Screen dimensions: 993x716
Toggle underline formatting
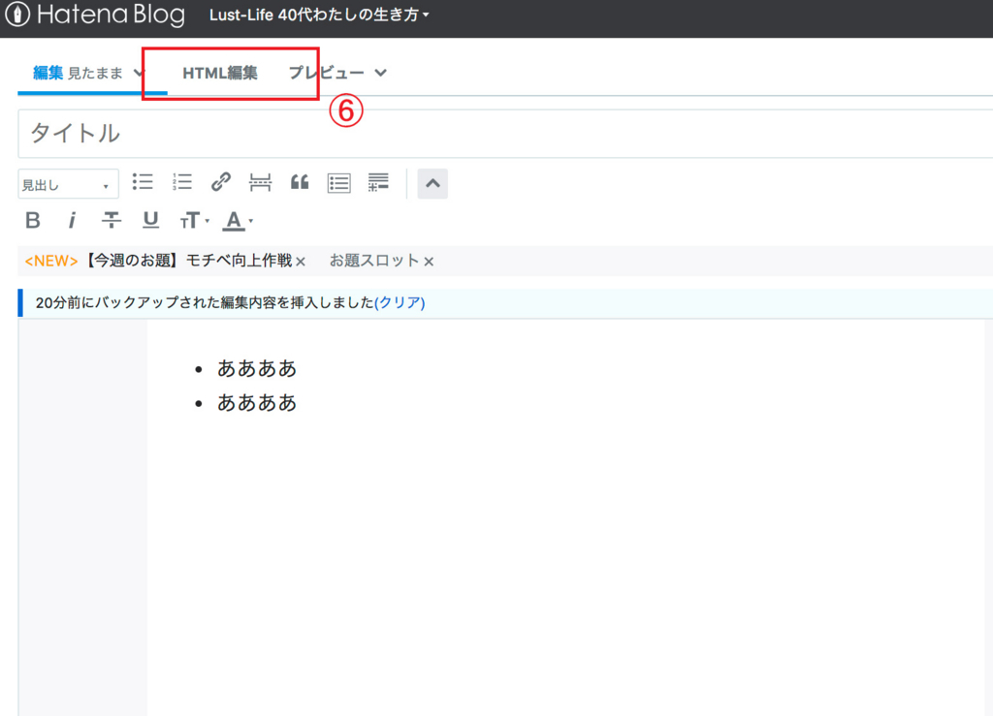pyautogui.click(x=150, y=220)
